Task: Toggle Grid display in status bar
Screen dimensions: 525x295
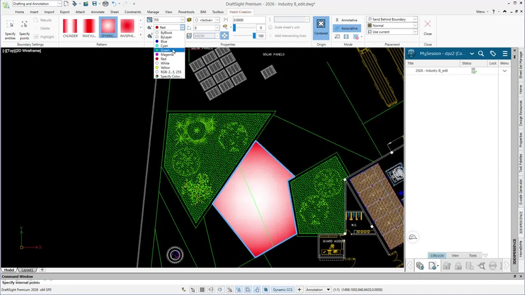Action: coord(202,290)
